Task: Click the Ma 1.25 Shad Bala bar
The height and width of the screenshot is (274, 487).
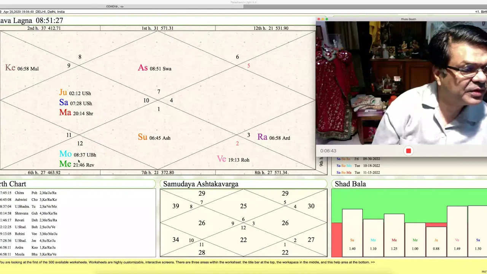Action: tap(394, 235)
